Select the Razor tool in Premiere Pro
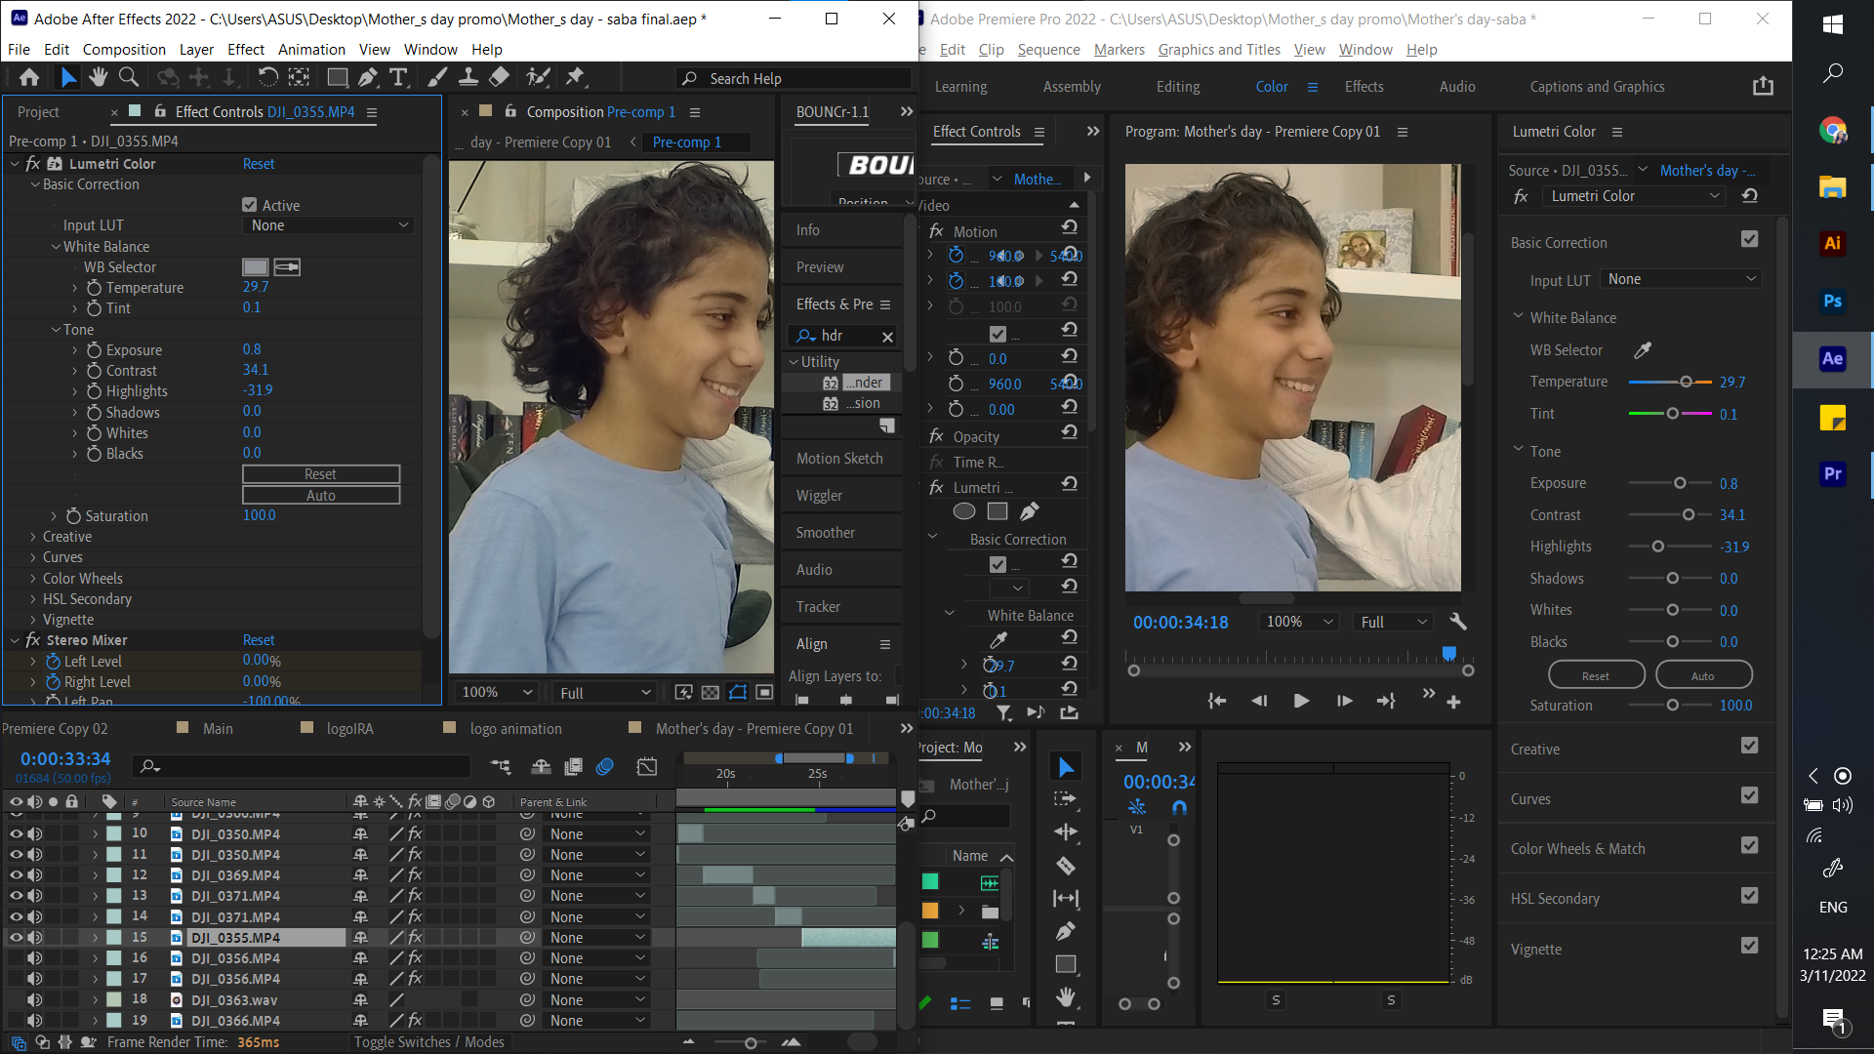 (x=1066, y=866)
